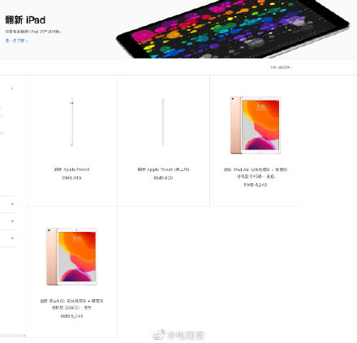Click the iPad Air 256GB product title
357x343 pixels.
pyautogui.click(x=71, y=304)
